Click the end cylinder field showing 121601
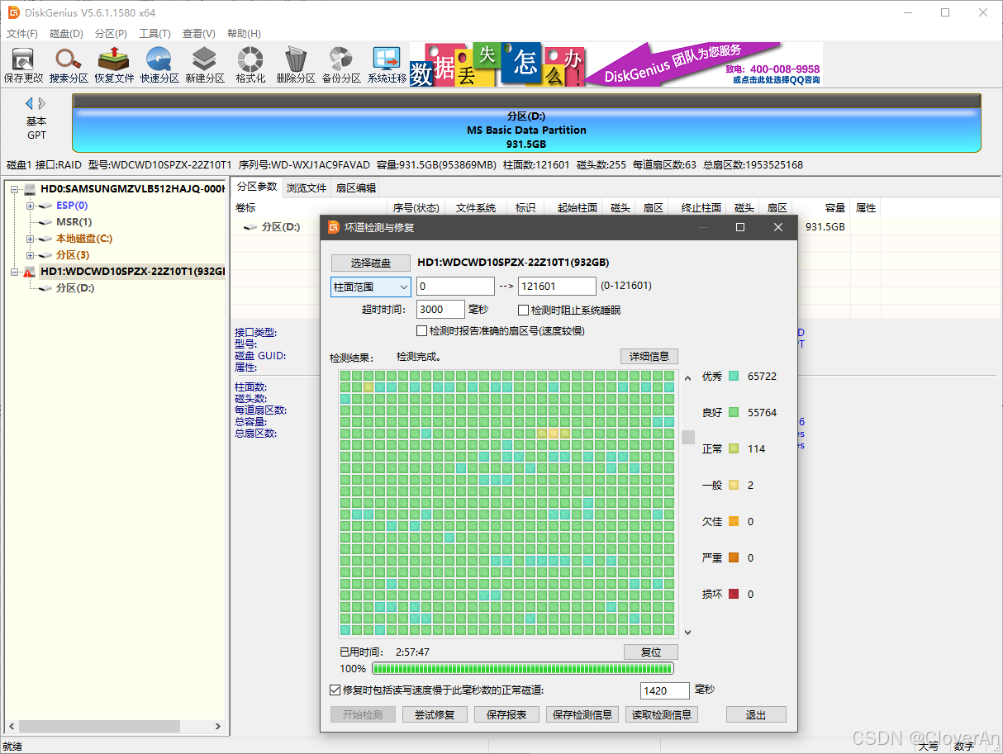This screenshot has width=1003, height=754. 557,287
